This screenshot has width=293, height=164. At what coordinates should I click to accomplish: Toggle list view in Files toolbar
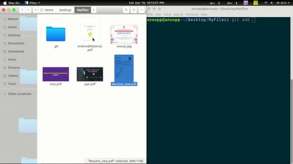(x=134, y=10)
